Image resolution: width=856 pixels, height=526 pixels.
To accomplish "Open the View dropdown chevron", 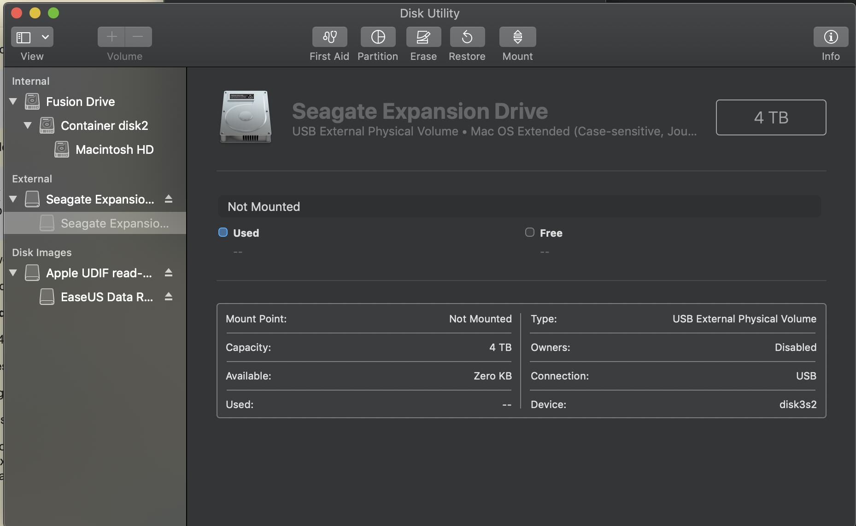I will coord(44,36).
